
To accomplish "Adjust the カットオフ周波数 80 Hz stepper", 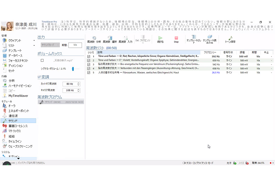I will tap(78, 84).
